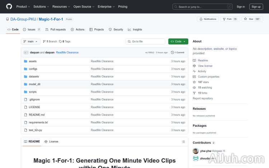
Task: Click the Sign up button
Action: (x=256, y=6)
